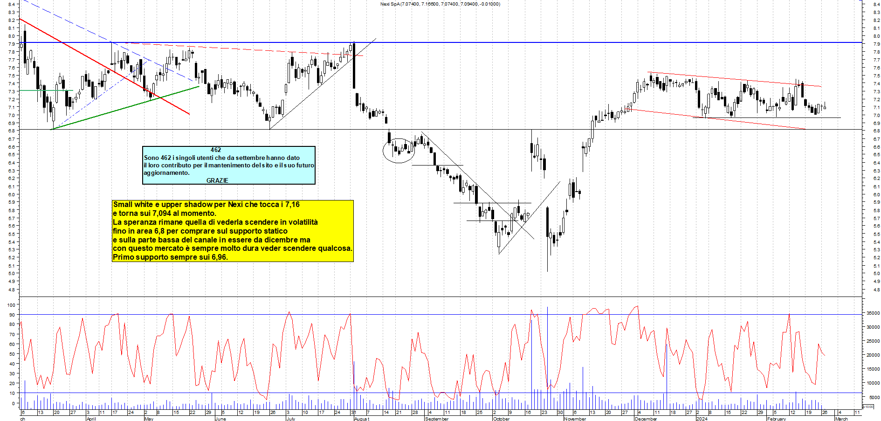Click the "December" month label

click(646, 419)
